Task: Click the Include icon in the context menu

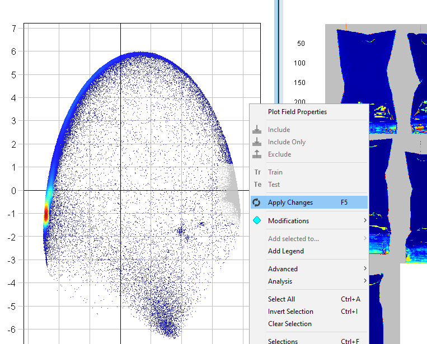Action: pyautogui.click(x=257, y=130)
